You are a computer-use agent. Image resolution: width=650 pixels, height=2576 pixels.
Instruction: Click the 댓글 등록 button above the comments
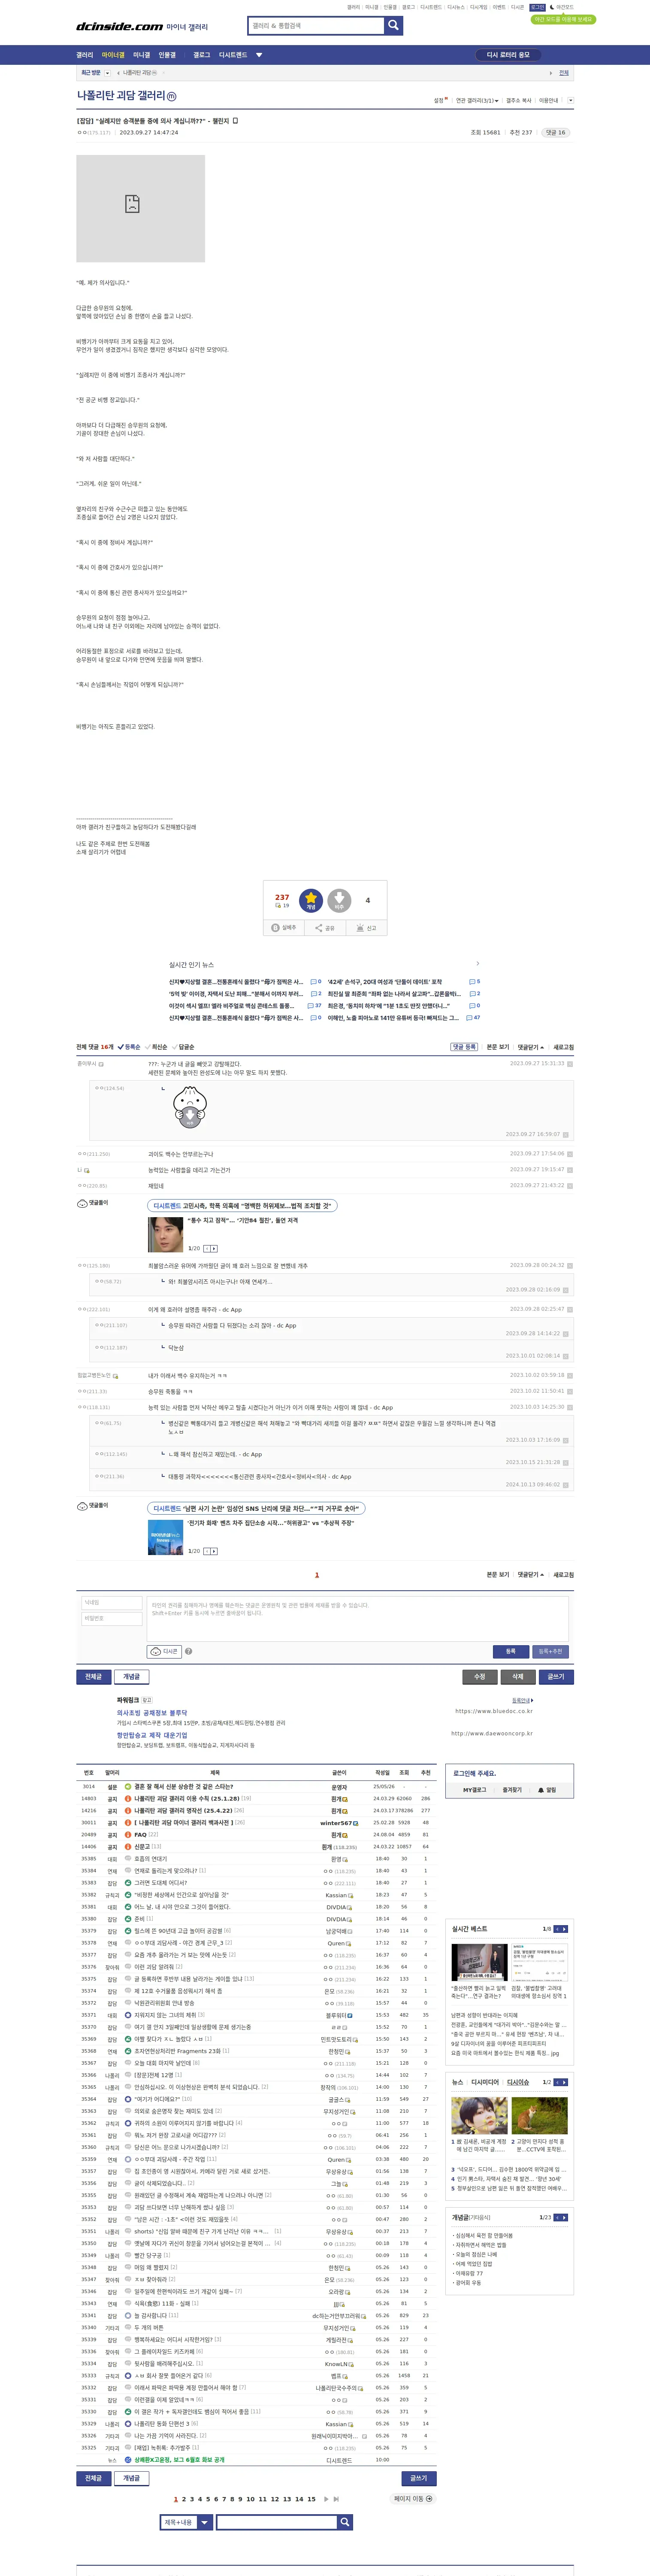464,1047
